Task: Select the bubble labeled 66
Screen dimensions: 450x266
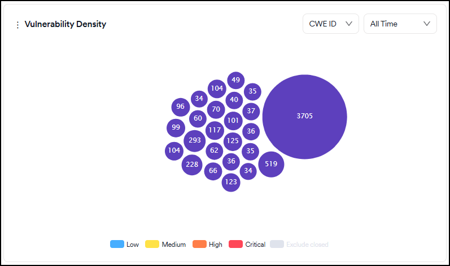Action: coord(213,171)
